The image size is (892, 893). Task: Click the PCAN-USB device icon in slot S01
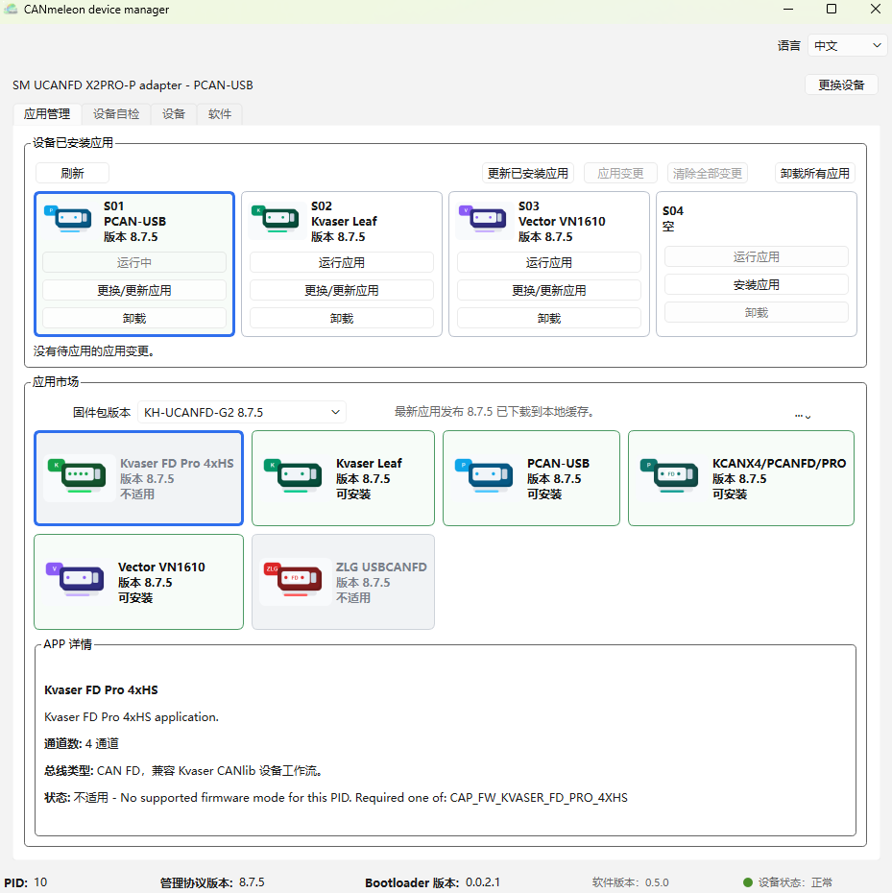[x=68, y=218]
